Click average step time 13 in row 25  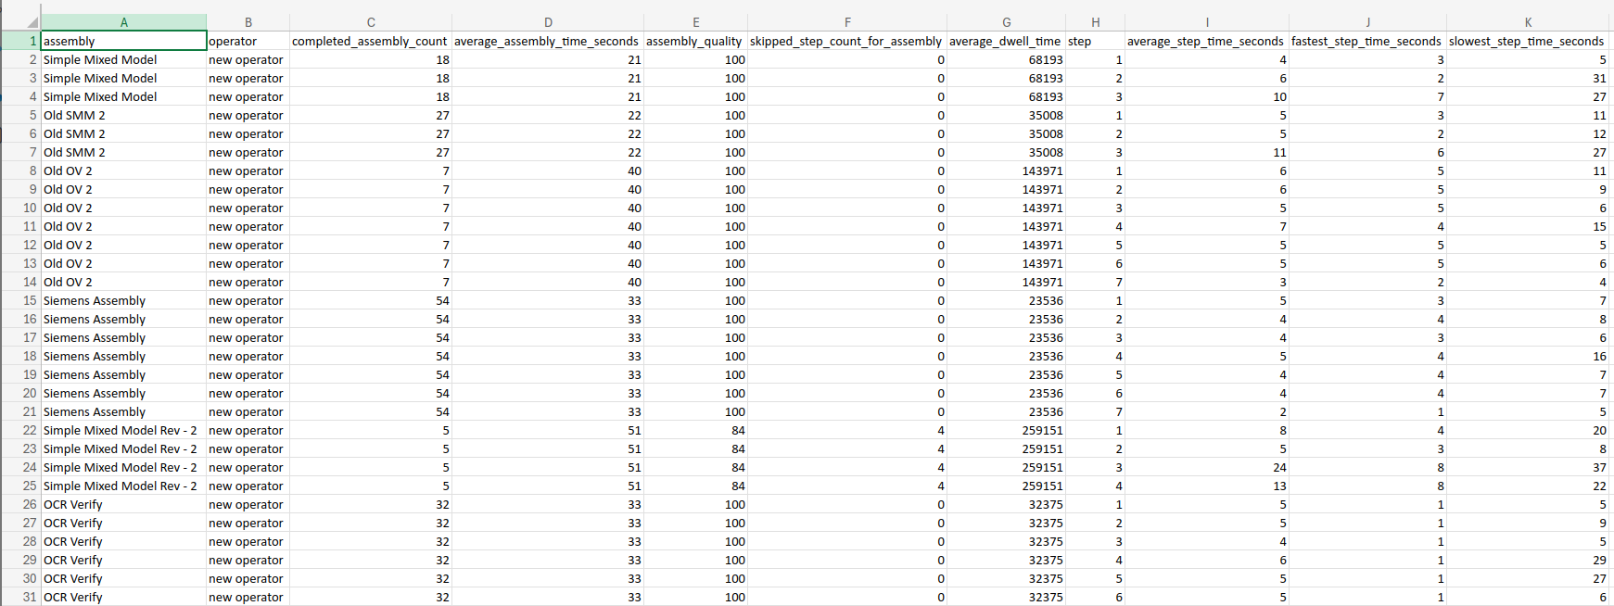[x=1279, y=486]
